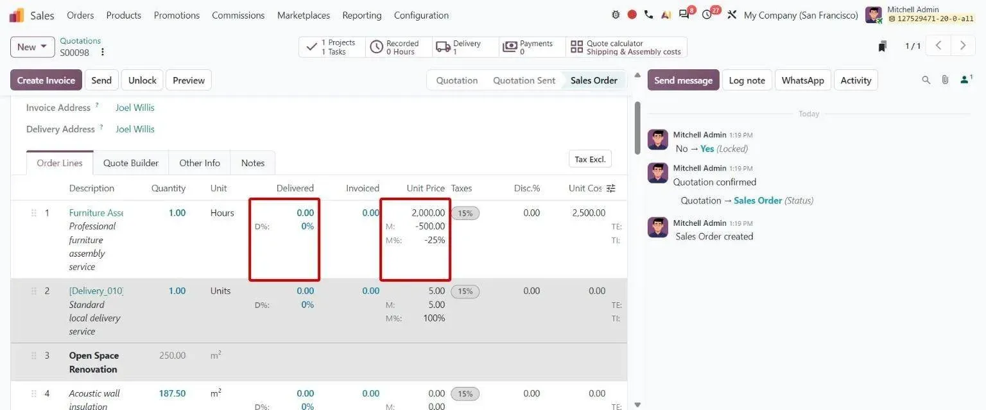This screenshot has width=986, height=410.
Task: Open the Orders menu
Action: pyautogui.click(x=80, y=15)
